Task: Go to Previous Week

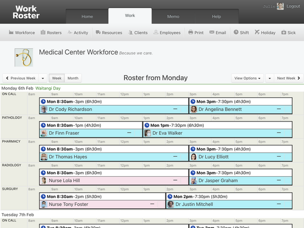Action: (x=21, y=78)
